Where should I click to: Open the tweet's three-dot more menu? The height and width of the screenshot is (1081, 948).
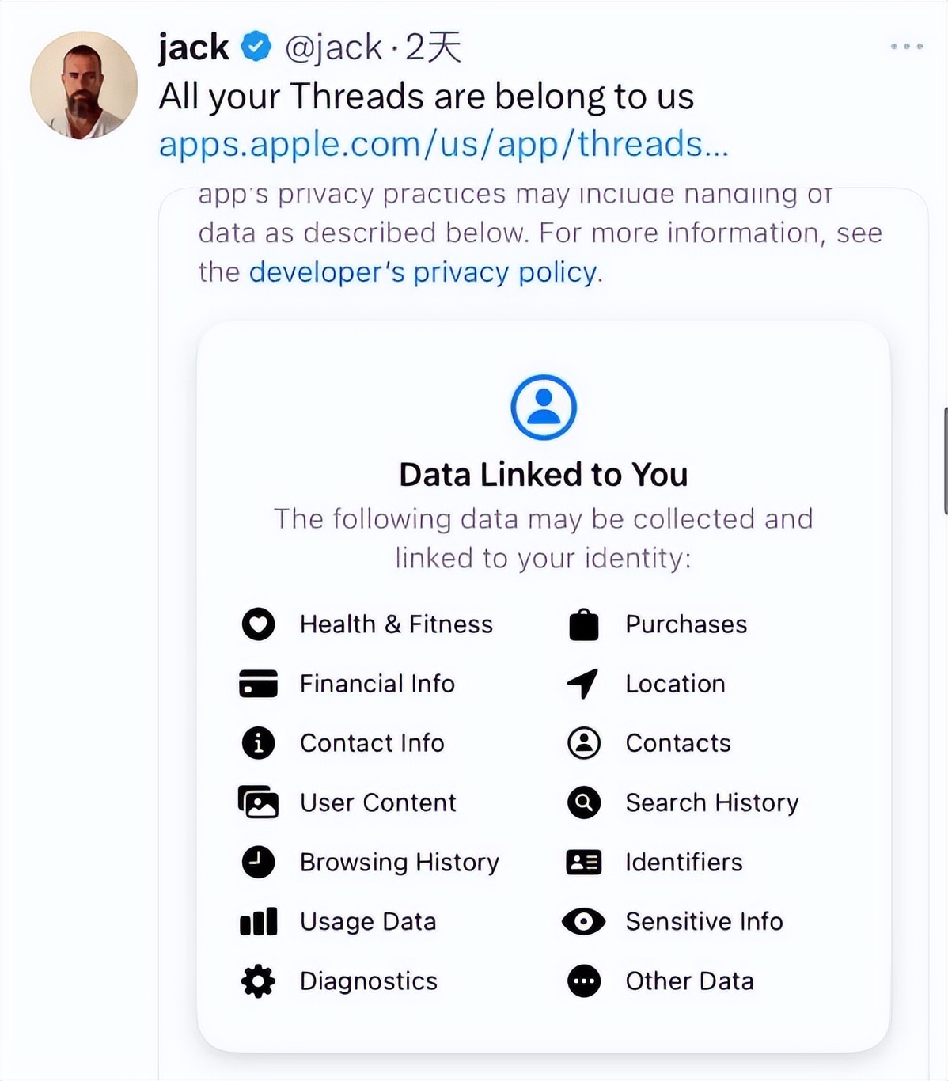coord(906,47)
